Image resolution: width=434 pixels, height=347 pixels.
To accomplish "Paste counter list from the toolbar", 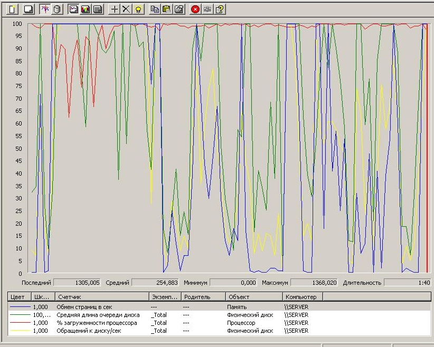I will (x=167, y=9).
